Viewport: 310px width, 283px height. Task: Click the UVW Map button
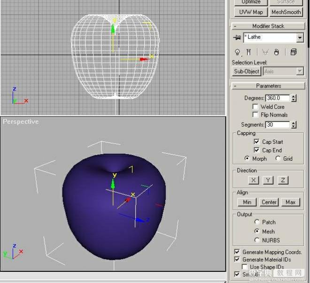(251, 12)
